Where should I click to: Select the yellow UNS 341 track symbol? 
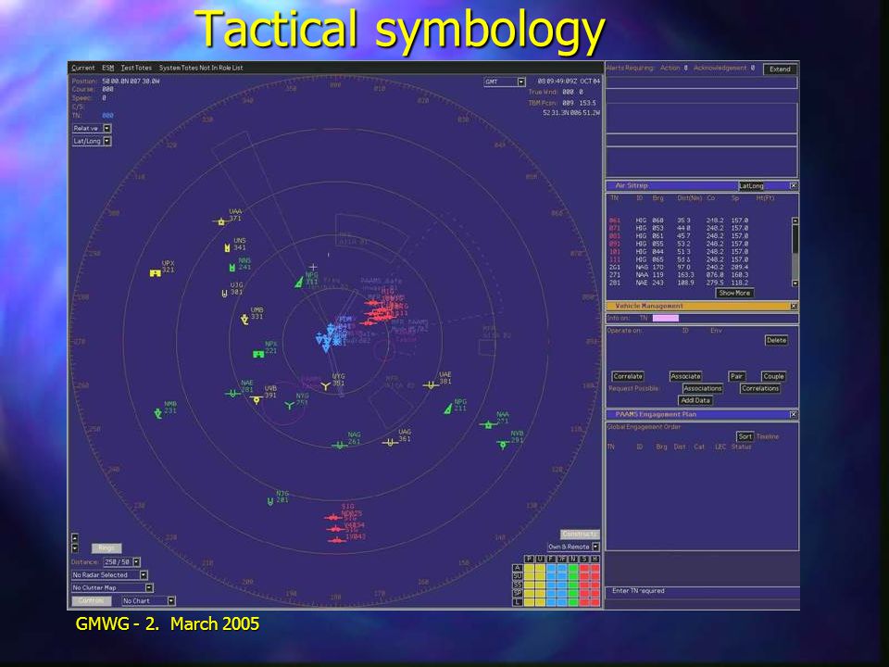click(x=228, y=248)
